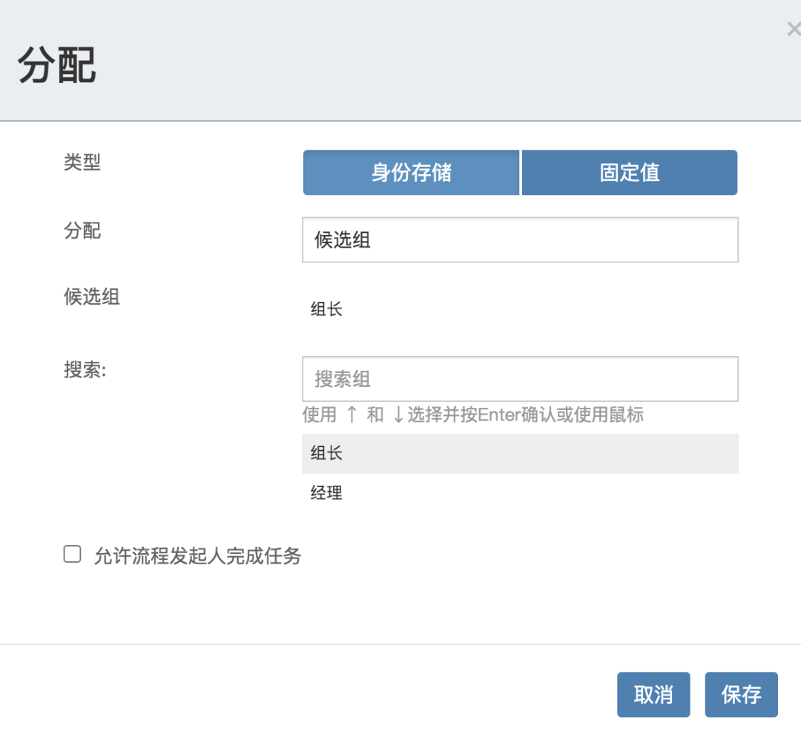Viewport: 801px width, 743px height.
Task: Click the up arrow symbol in the hint
Action: pyautogui.click(x=352, y=415)
